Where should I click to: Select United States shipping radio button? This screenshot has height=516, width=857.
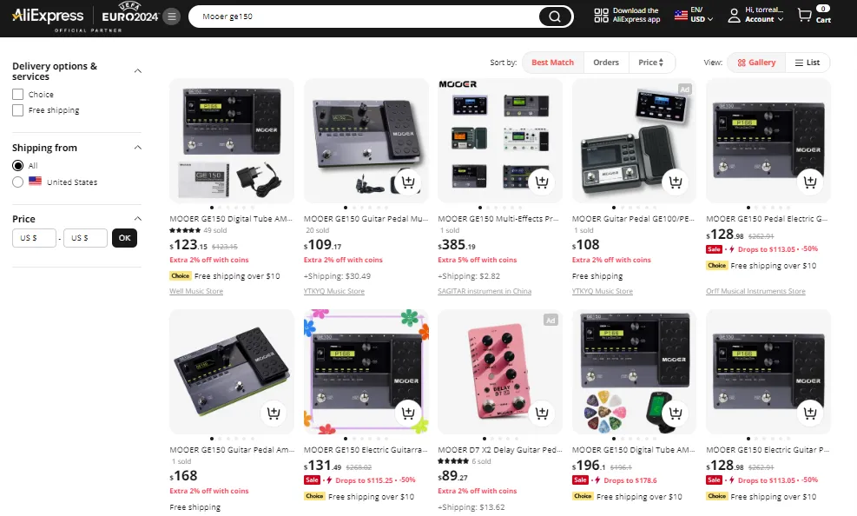tap(18, 182)
